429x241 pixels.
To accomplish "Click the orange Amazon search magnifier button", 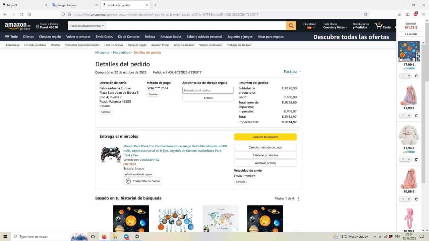I will 291,26.
